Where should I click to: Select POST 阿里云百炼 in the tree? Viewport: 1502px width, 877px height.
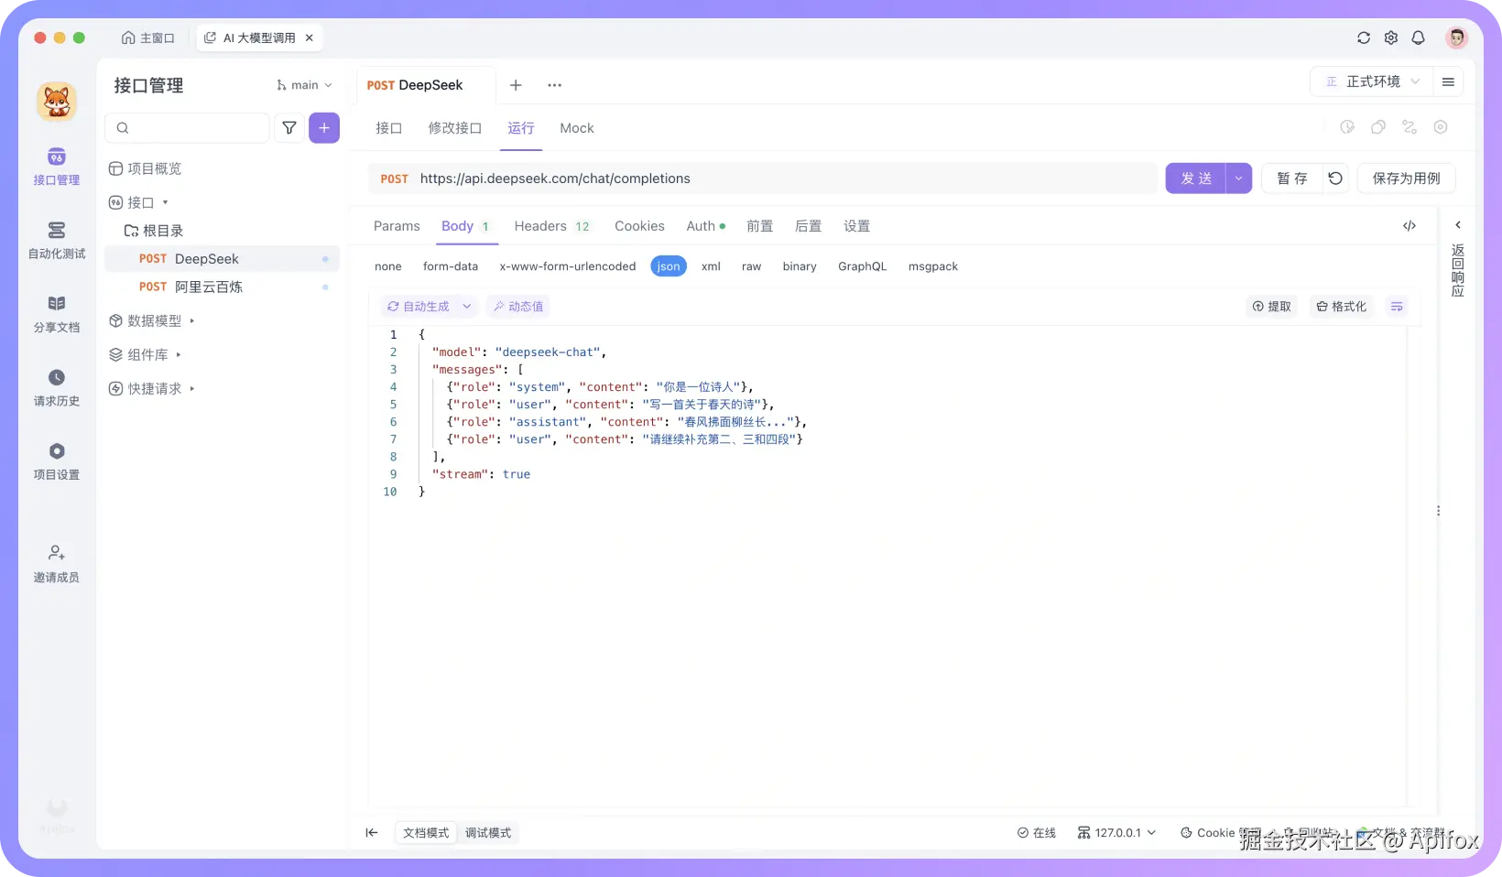(x=222, y=287)
